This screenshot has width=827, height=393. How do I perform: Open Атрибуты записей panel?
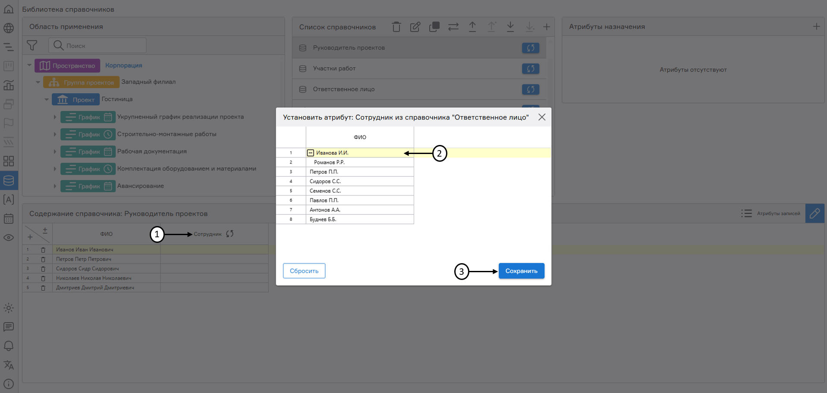(771, 213)
